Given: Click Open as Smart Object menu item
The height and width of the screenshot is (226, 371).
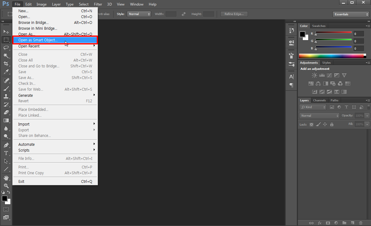Looking at the screenshot, I should (x=38, y=40).
